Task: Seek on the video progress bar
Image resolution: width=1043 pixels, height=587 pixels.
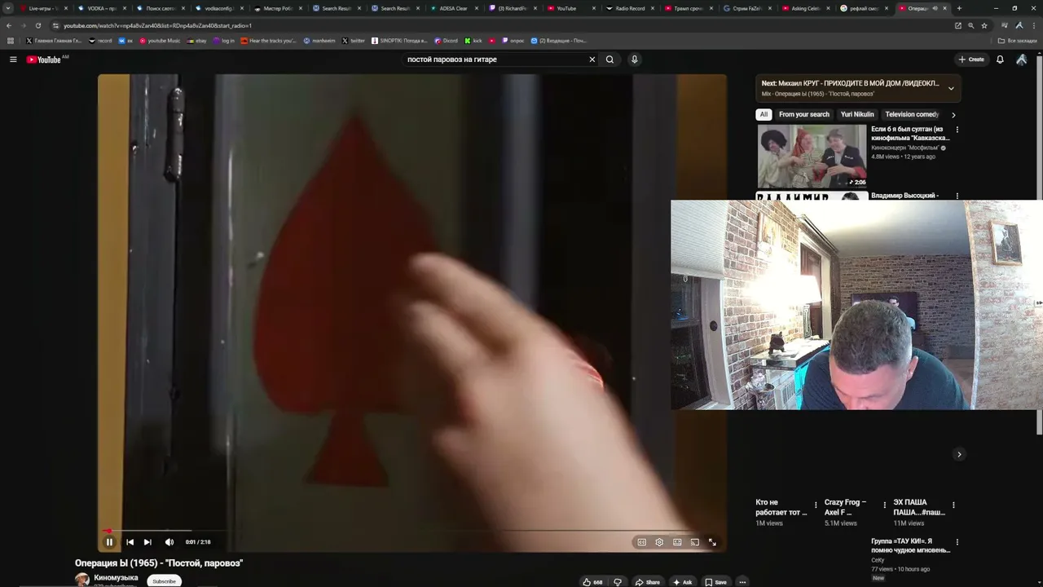Action: tap(411, 531)
